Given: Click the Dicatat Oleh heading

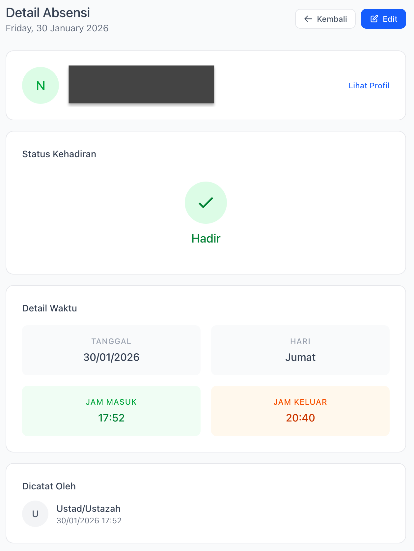Looking at the screenshot, I should (49, 486).
